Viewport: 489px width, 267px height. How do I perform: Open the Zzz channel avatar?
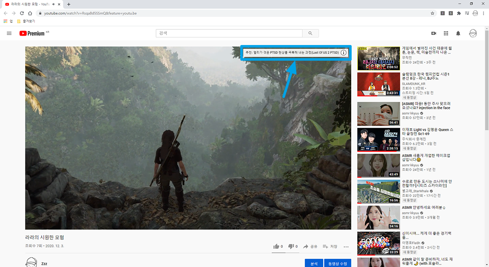click(x=31, y=262)
